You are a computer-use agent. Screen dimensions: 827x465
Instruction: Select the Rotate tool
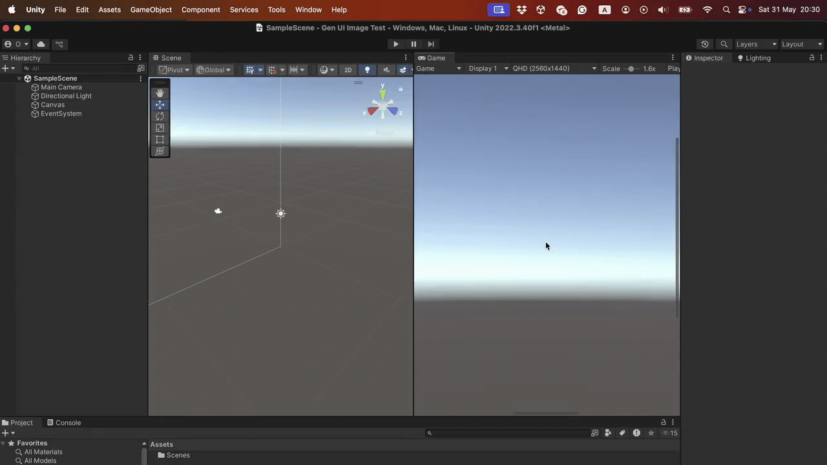click(x=160, y=116)
